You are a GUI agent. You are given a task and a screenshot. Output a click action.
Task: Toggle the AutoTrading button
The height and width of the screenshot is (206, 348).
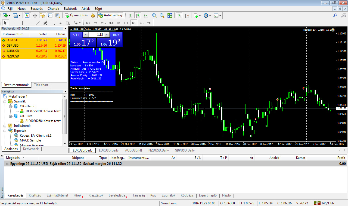110,15
